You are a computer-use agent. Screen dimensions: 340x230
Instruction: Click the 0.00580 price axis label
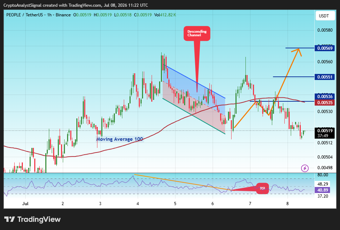[325, 30]
